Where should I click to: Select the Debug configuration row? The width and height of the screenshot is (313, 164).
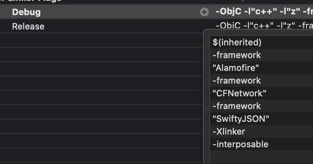coord(26,12)
